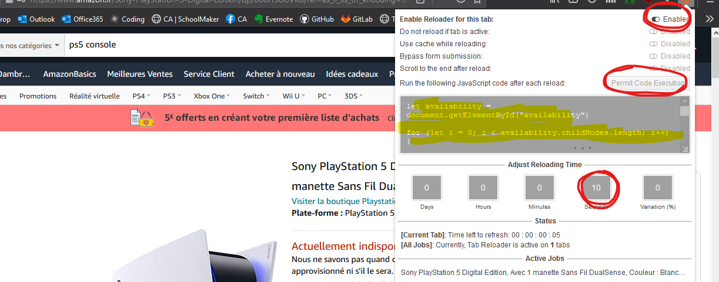Click the Variation (%) box

[658, 188]
